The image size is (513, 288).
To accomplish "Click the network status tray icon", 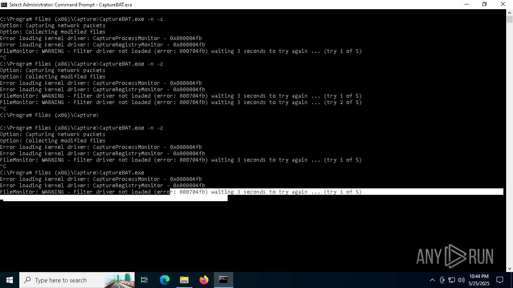I will pyautogui.click(x=452, y=280).
